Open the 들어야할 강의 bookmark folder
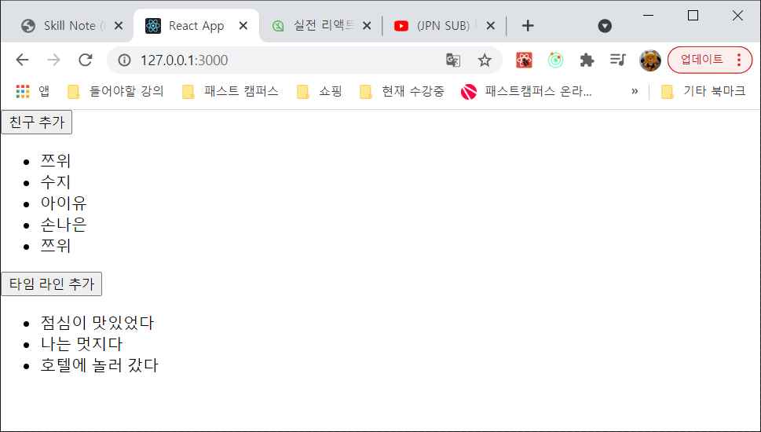761x432 pixels. pyautogui.click(x=115, y=91)
